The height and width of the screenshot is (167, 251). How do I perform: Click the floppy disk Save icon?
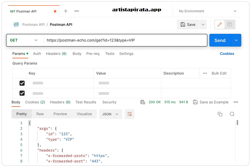183,24
